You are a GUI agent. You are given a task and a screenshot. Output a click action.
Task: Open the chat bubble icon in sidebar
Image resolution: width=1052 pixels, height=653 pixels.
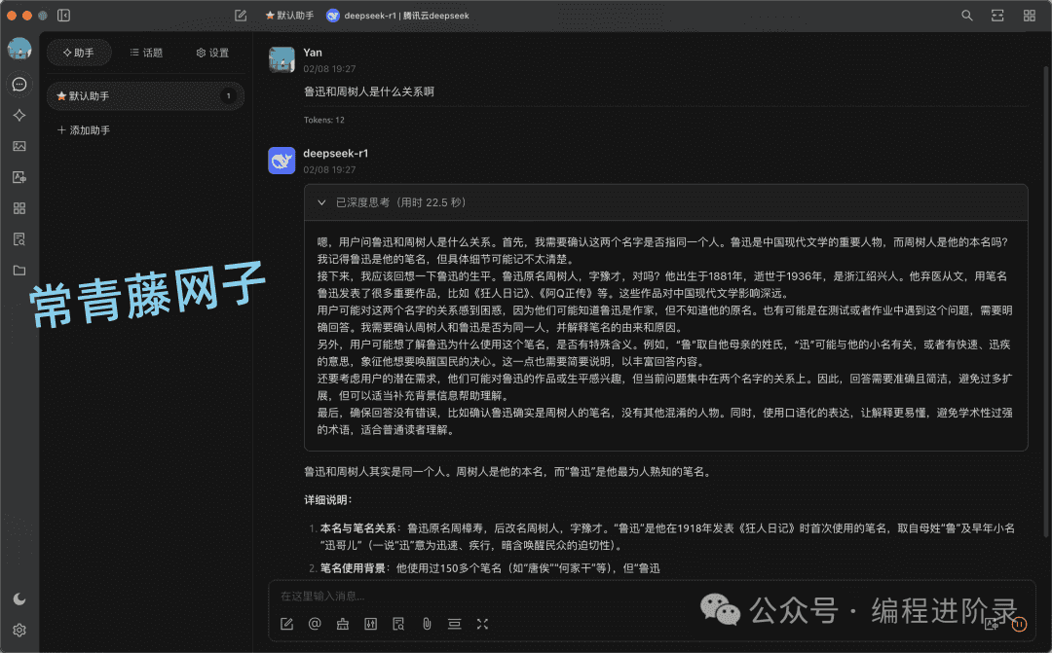point(19,85)
